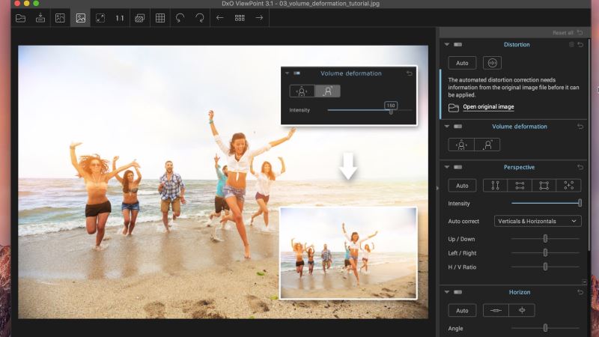Screen dimensions: 599x337
Task: Click the Horizon section title
Action: (x=520, y=292)
